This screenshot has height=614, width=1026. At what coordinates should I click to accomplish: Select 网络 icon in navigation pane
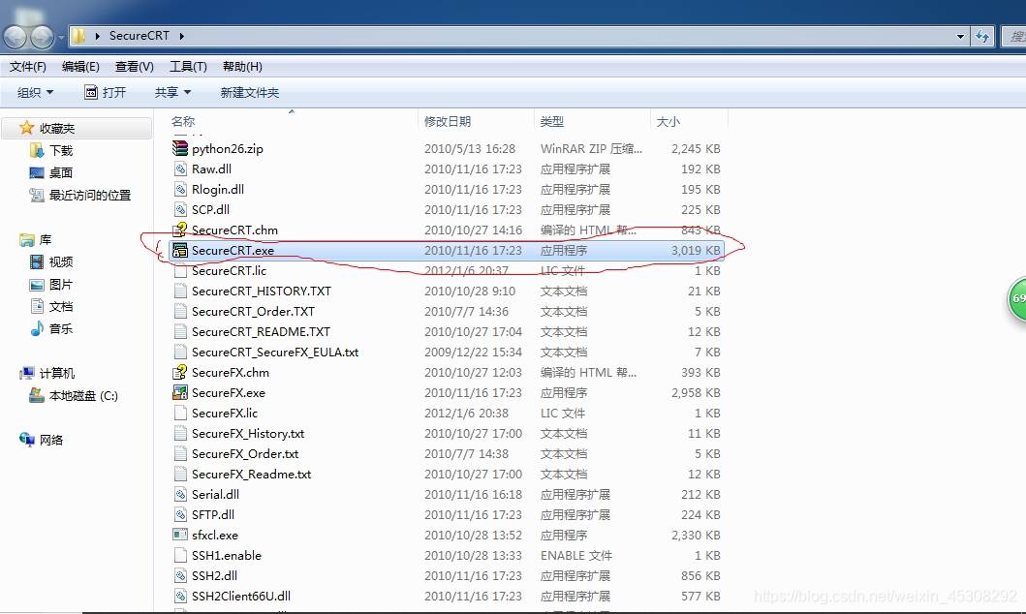[27, 440]
